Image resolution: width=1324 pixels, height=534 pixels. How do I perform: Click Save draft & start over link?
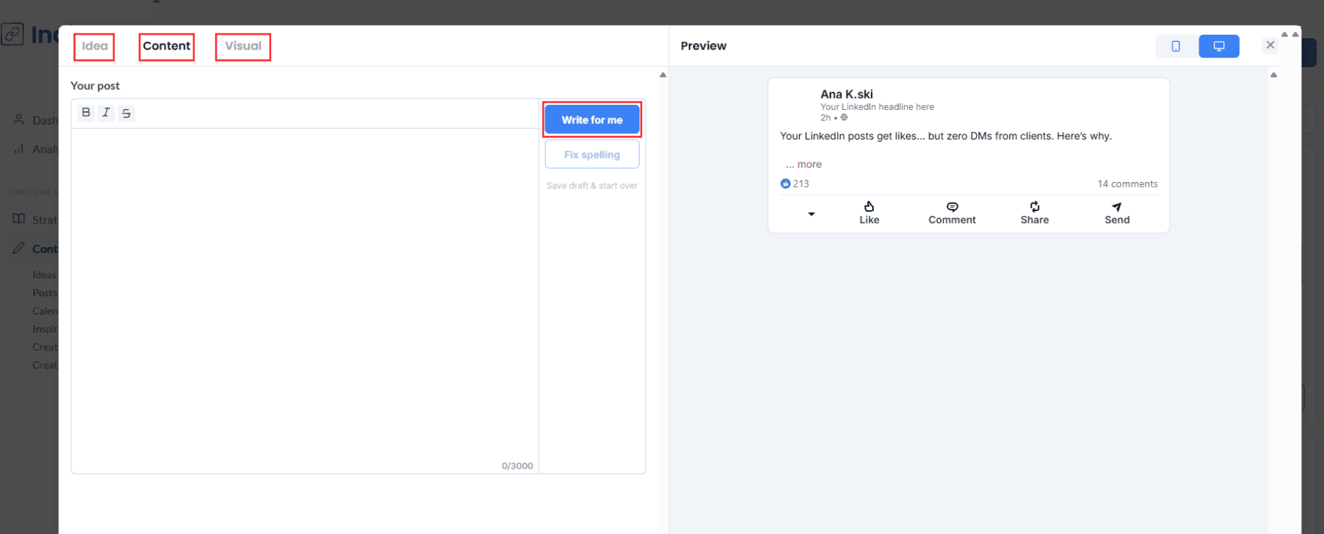pyautogui.click(x=592, y=186)
